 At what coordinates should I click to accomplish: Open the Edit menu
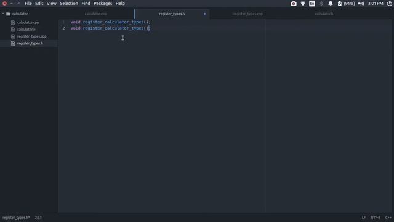(39, 4)
